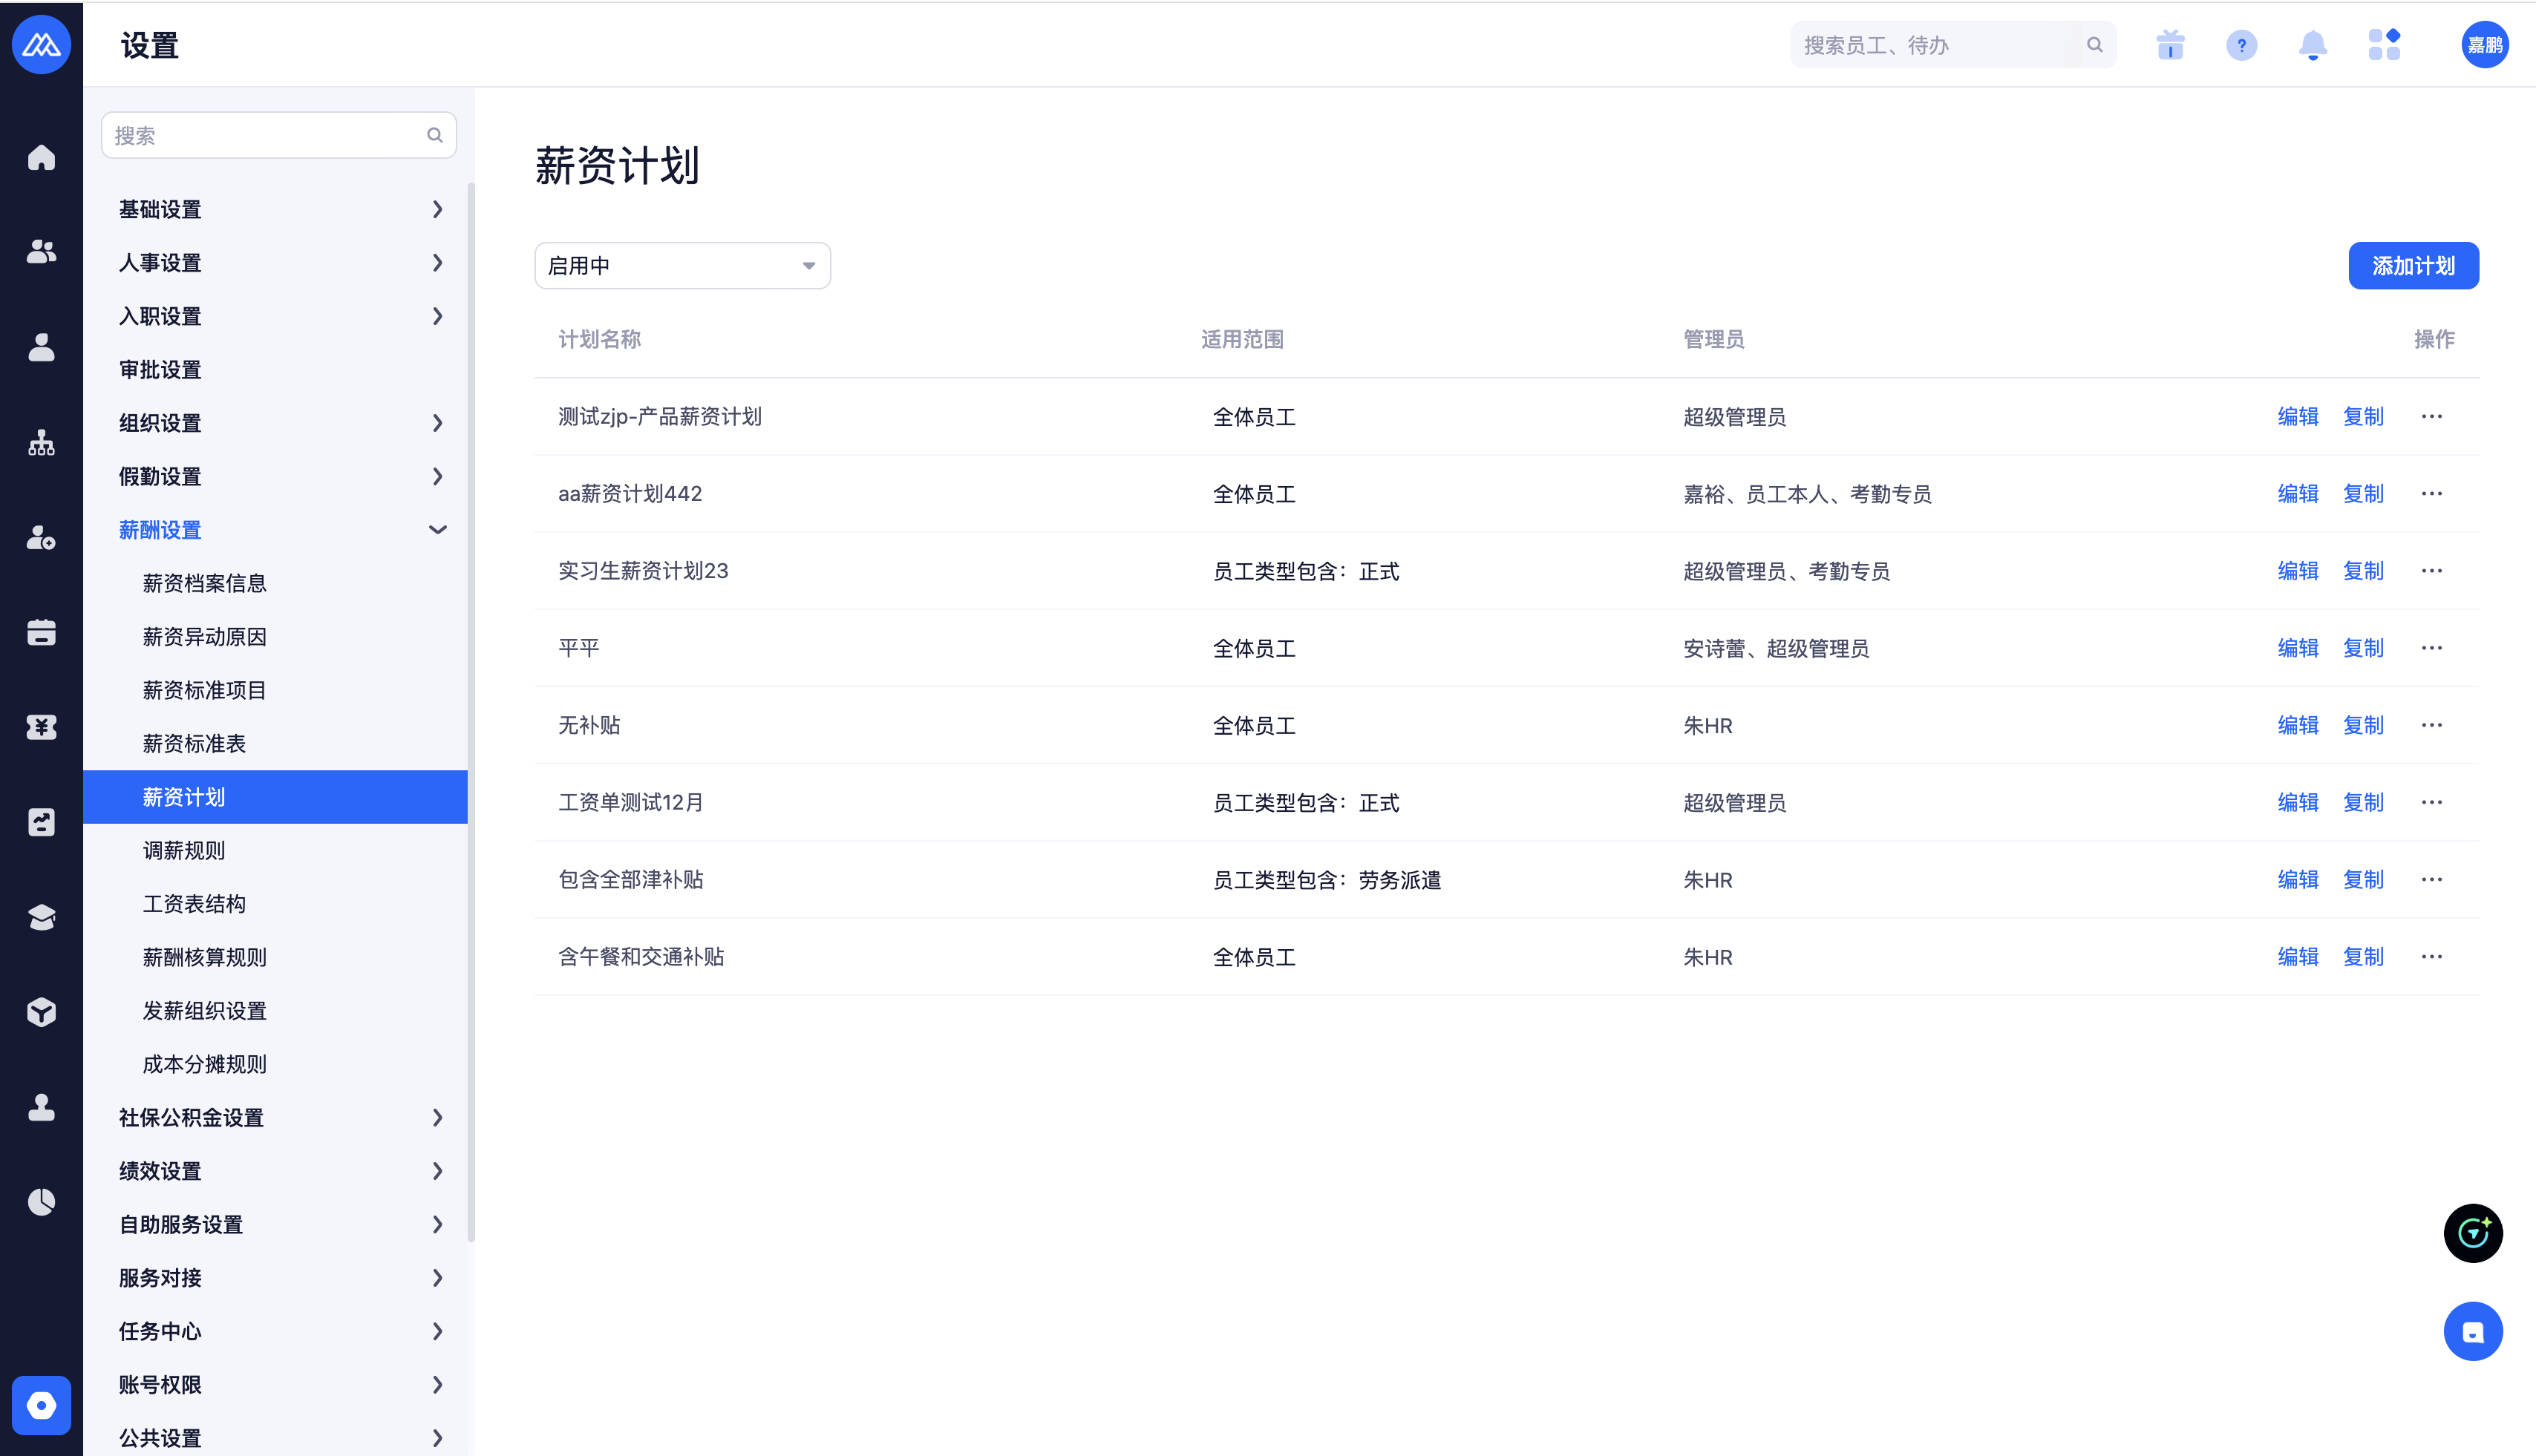Open the graduation cap training icon
2536x1456 pixels.
pyautogui.click(x=41, y=917)
